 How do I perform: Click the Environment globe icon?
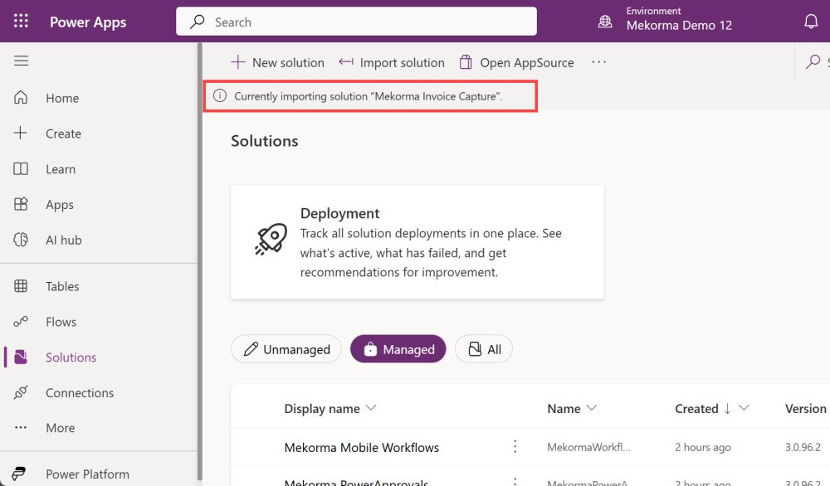[605, 22]
